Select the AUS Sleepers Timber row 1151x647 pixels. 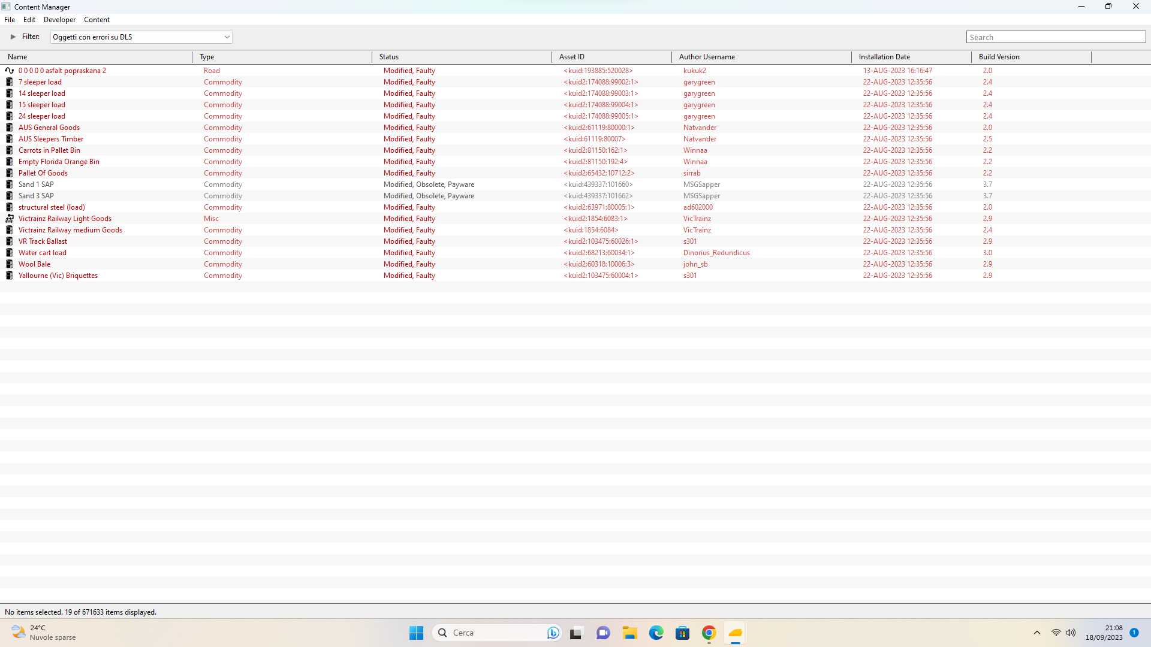pyautogui.click(x=575, y=139)
